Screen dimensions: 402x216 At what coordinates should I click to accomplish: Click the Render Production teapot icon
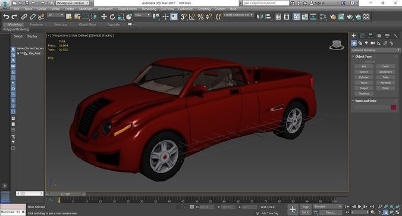[350, 17]
